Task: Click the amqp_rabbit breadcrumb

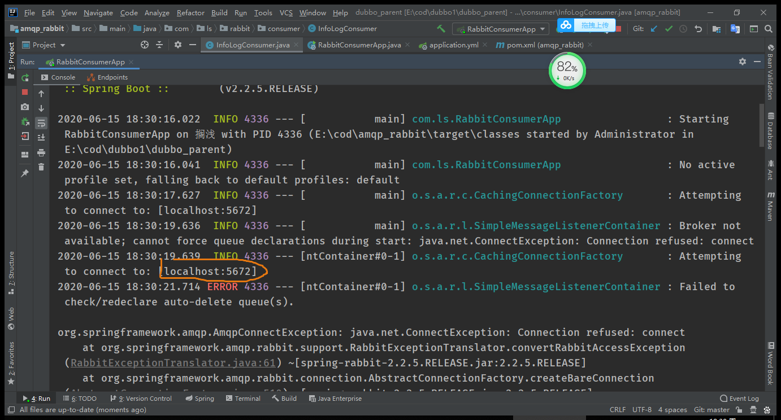Action: [x=37, y=28]
